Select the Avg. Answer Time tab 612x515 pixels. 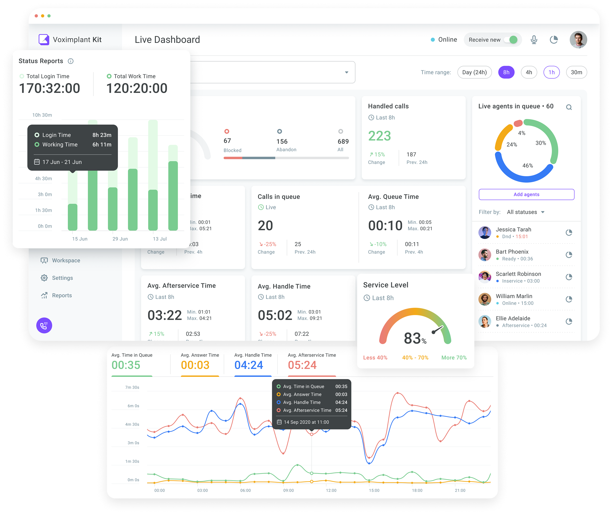point(200,364)
